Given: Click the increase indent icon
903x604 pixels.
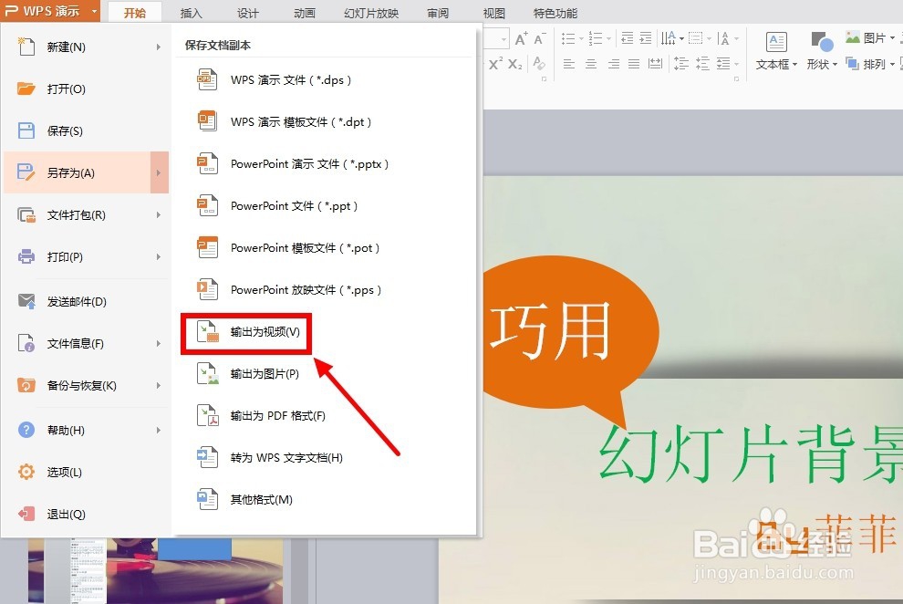Looking at the screenshot, I should [x=646, y=38].
